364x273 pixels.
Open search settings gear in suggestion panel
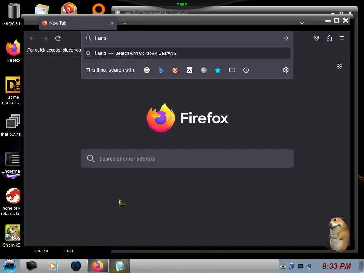click(x=285, y=70)
